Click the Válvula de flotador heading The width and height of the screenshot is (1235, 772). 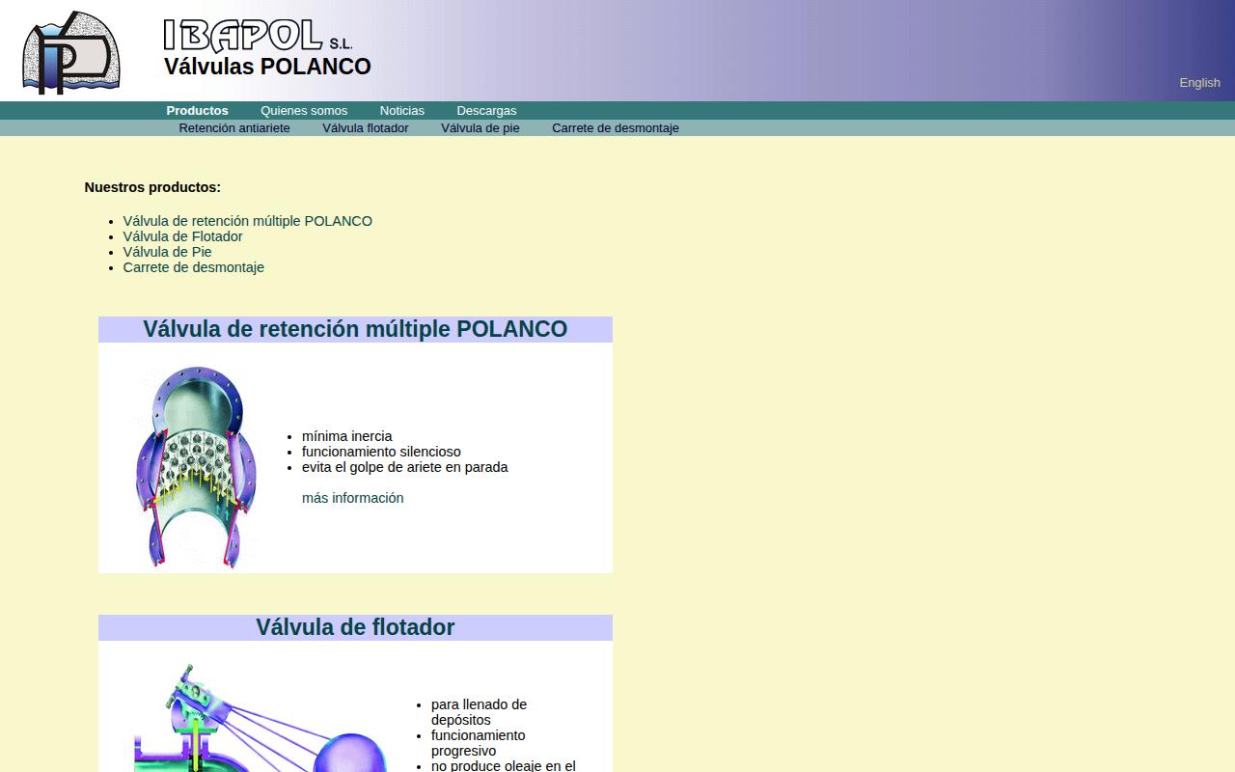pyautogui.click(x=355, y=627)
